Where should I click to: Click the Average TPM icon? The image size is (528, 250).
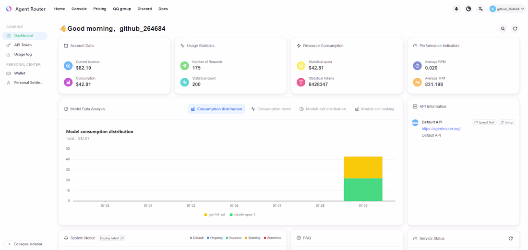pyautogui.click(x=417, y=82)
